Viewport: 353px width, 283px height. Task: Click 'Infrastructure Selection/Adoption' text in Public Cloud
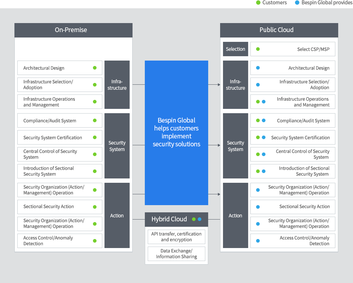pyautogui.click(x=304, y=85)
